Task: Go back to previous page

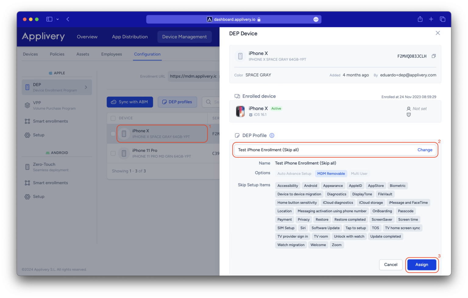Action: point(68,19)
